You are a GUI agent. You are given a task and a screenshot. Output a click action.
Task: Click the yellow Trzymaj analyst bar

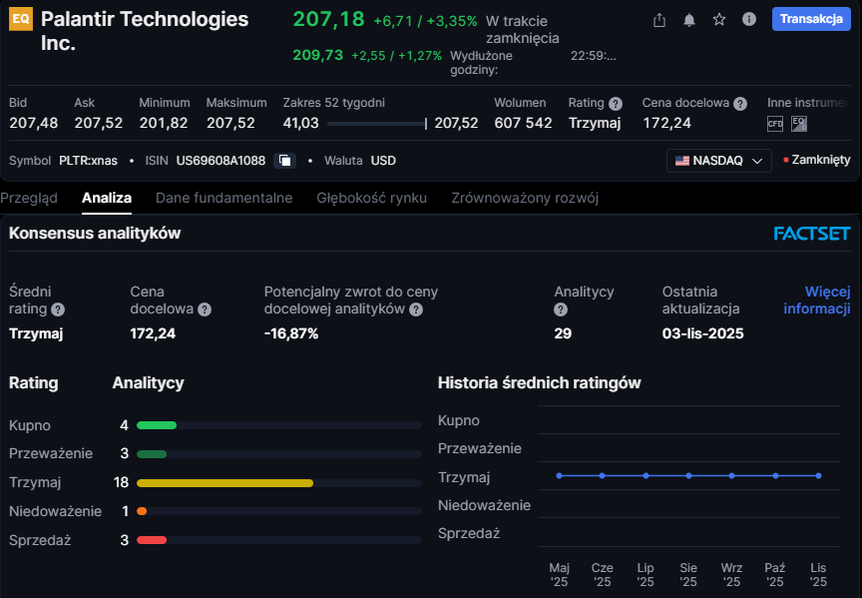point(224,482)
